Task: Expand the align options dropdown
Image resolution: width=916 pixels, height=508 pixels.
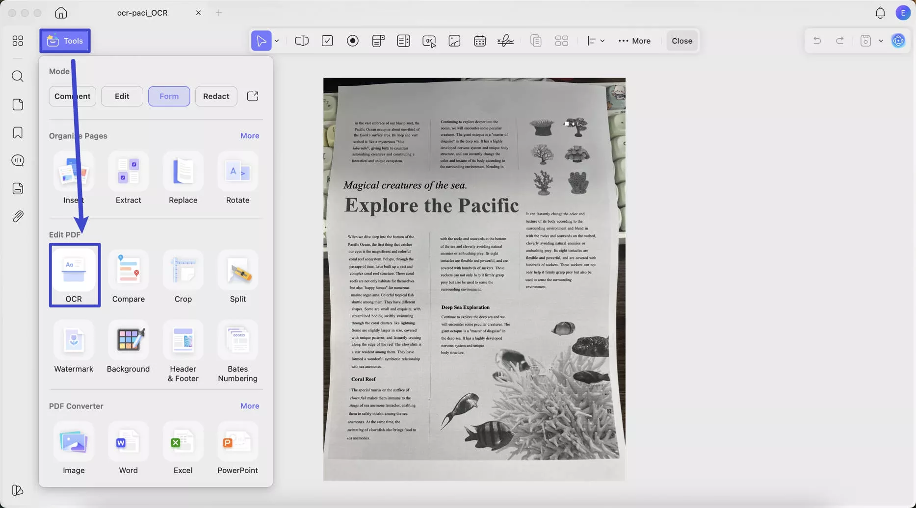Action: (602, 41)
